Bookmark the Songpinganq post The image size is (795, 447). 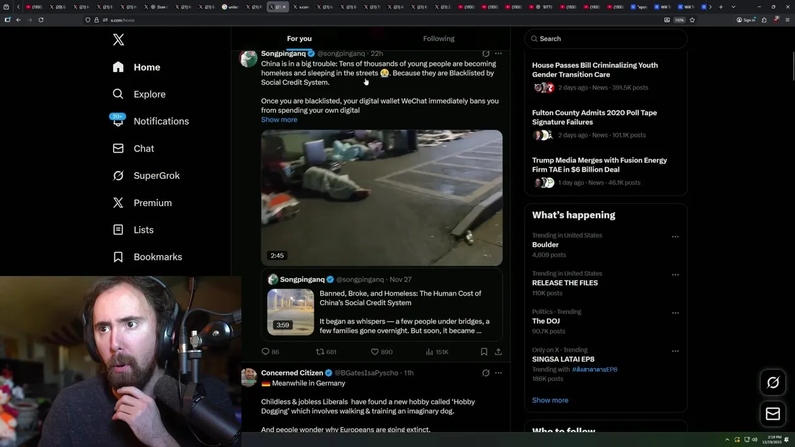pyautogui.click(x=484, y=352)
